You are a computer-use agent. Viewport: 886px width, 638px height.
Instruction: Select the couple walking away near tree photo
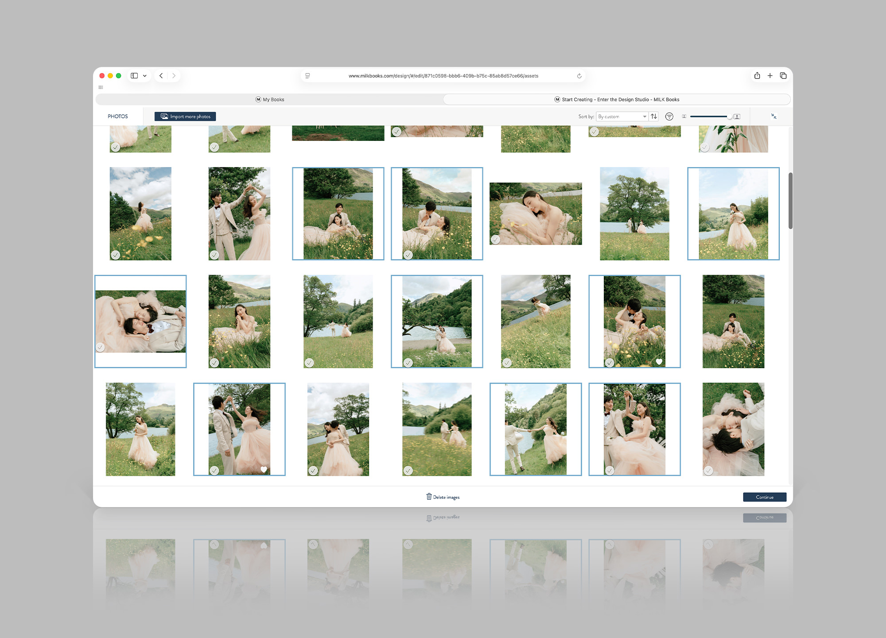tap(338, 321)
